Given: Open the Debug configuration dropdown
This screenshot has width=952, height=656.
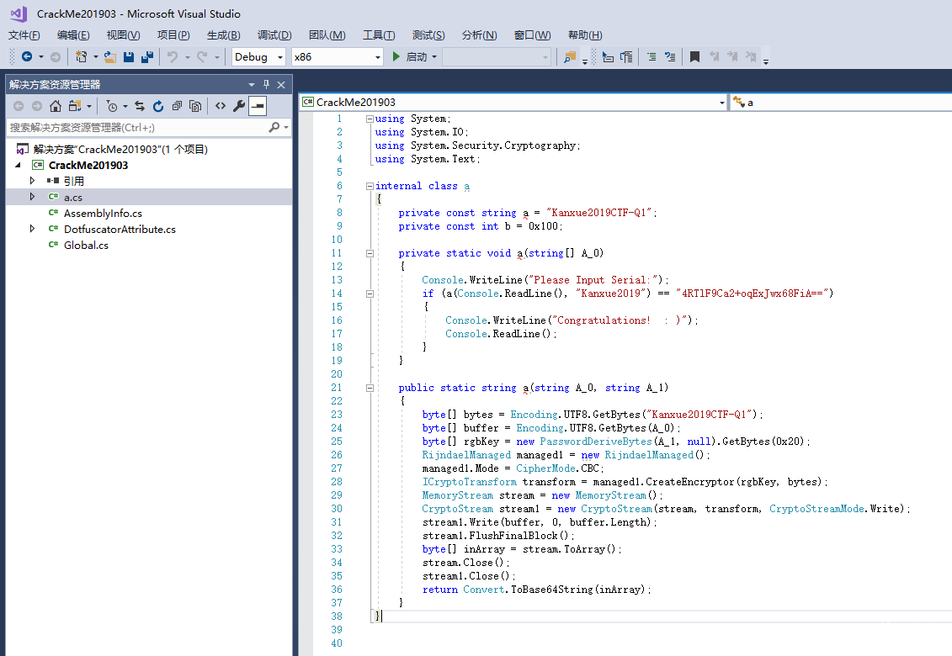Looking at the screenshot, I should click(x=260, y=57).
